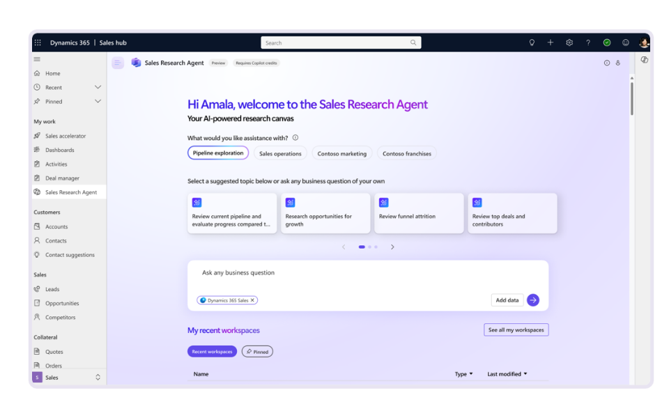The image size is (669, 418).
Task: Click See all my workspaces button
Action: coord(516,330)
